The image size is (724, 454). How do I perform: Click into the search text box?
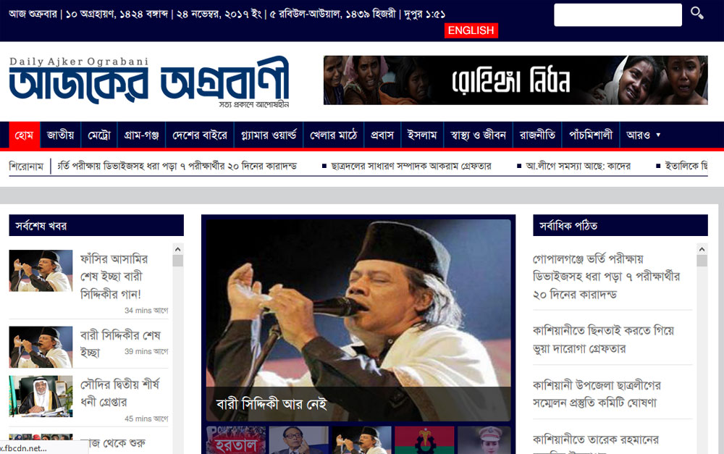point(618,14)
